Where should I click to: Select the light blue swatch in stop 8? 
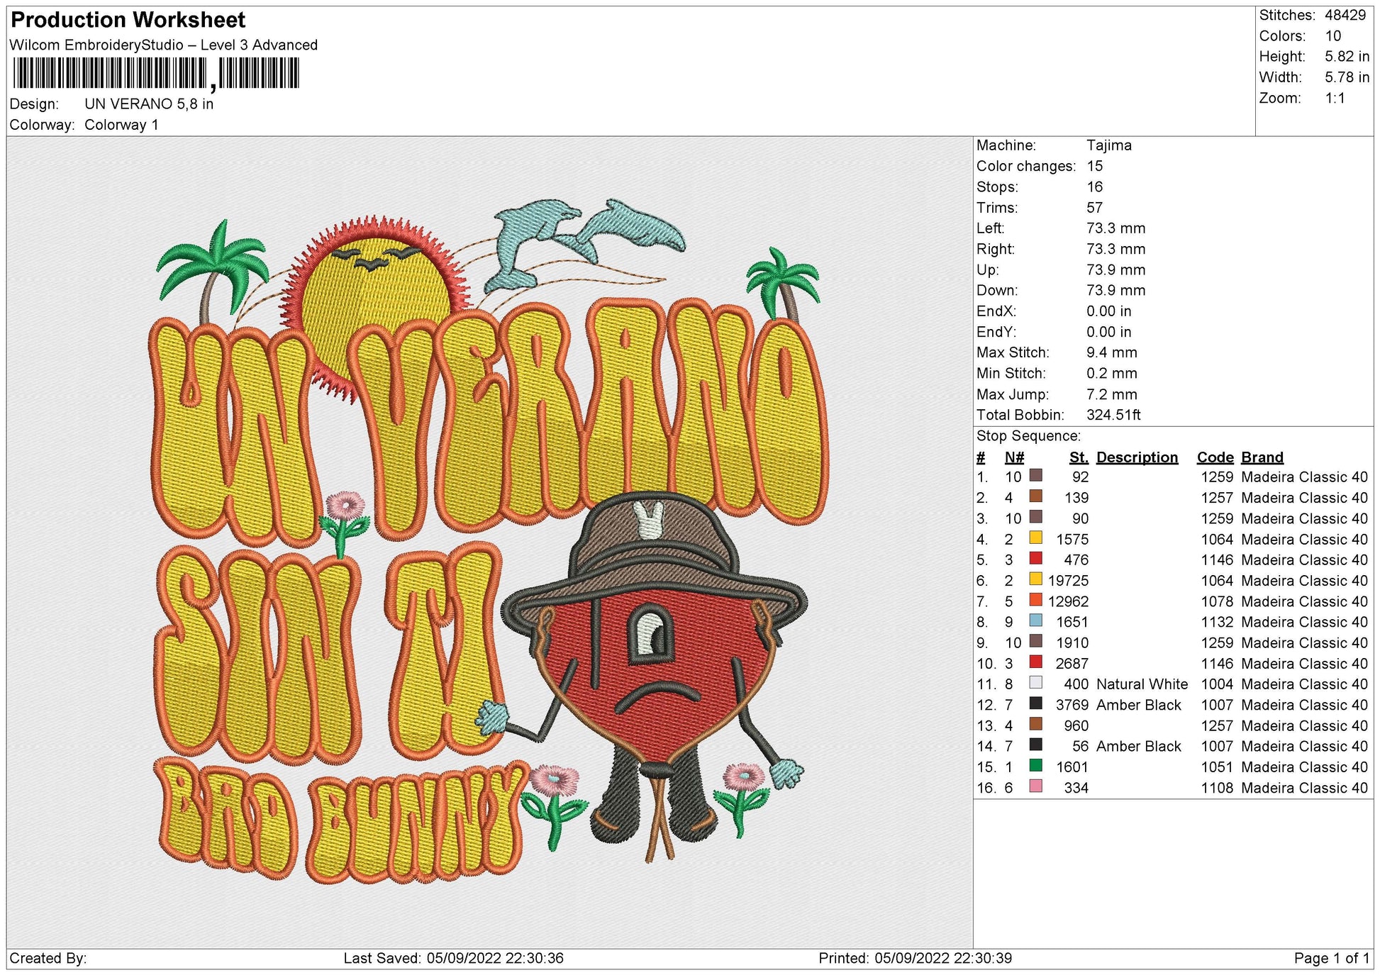(x=1036, y=621)
